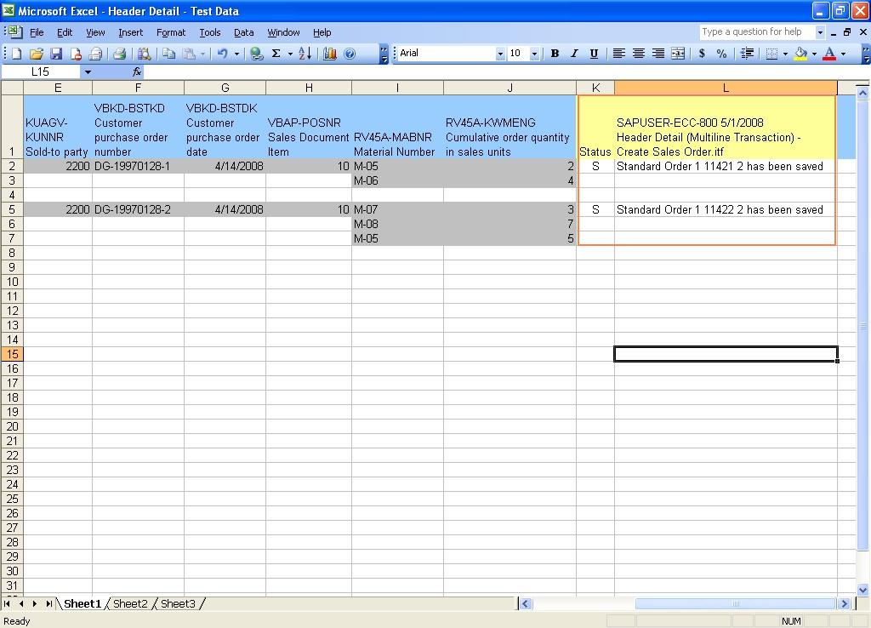Launch the Chart Wizard icon

[330, 54]
